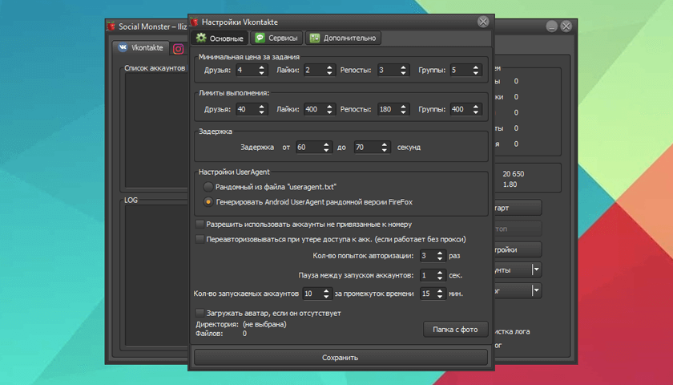
Task: Adjust stepper arrows of limits Группы 400
Action: click(476, 109)
